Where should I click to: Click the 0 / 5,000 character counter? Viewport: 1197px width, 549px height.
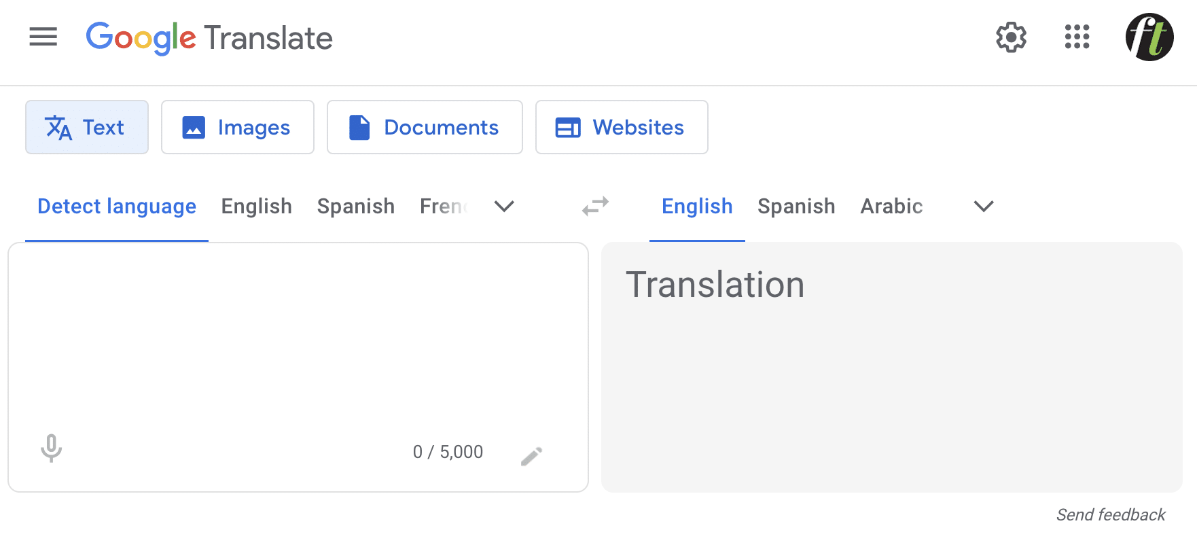(448, 453)
